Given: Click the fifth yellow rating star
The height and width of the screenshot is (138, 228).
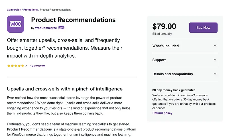Looking at the screenshot, I should pyautogui.click(x=23, y=66).
